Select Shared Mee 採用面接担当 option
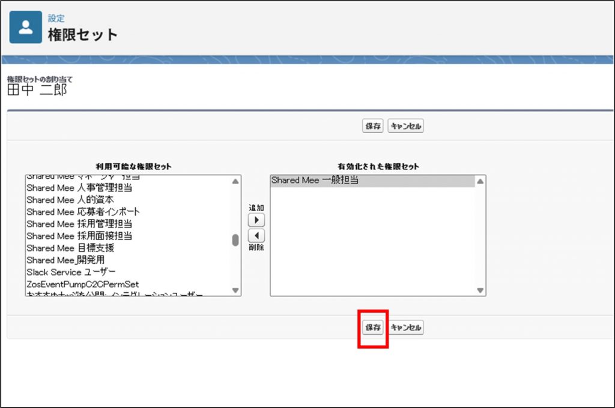 (x=79, y=236)
